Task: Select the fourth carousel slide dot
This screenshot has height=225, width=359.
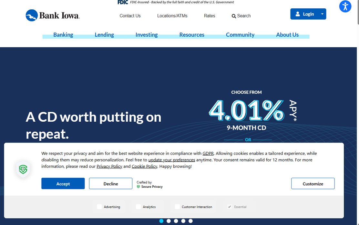Action: [x=183, y=221]
